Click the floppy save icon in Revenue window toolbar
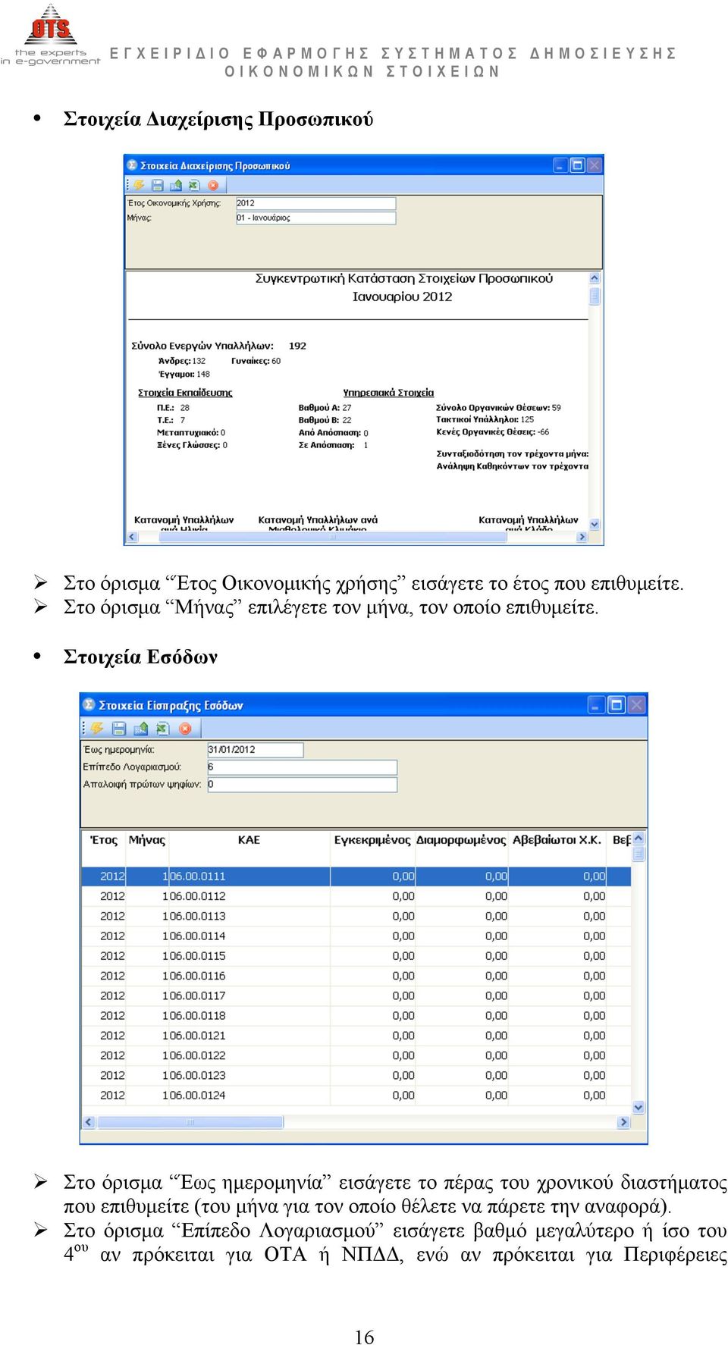 (119, 729)
